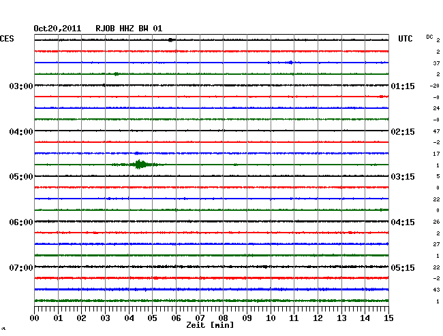The image size is (443, 336).
Task: Click the 05:00 local time label
Action: [x=21, y=176]
